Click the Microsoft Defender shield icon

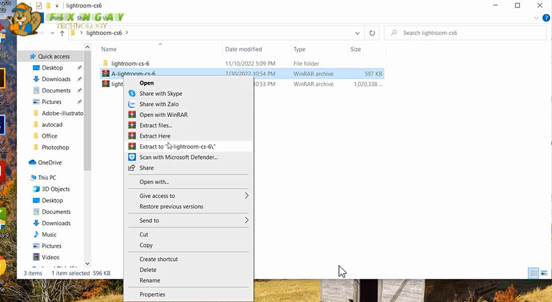[x=132, y=157]
